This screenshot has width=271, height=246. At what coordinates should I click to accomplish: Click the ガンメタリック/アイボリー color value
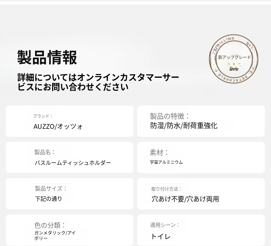pos(55,235)
